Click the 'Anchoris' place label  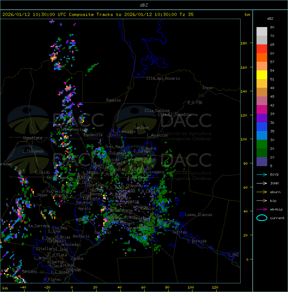(x=81, y=236)
